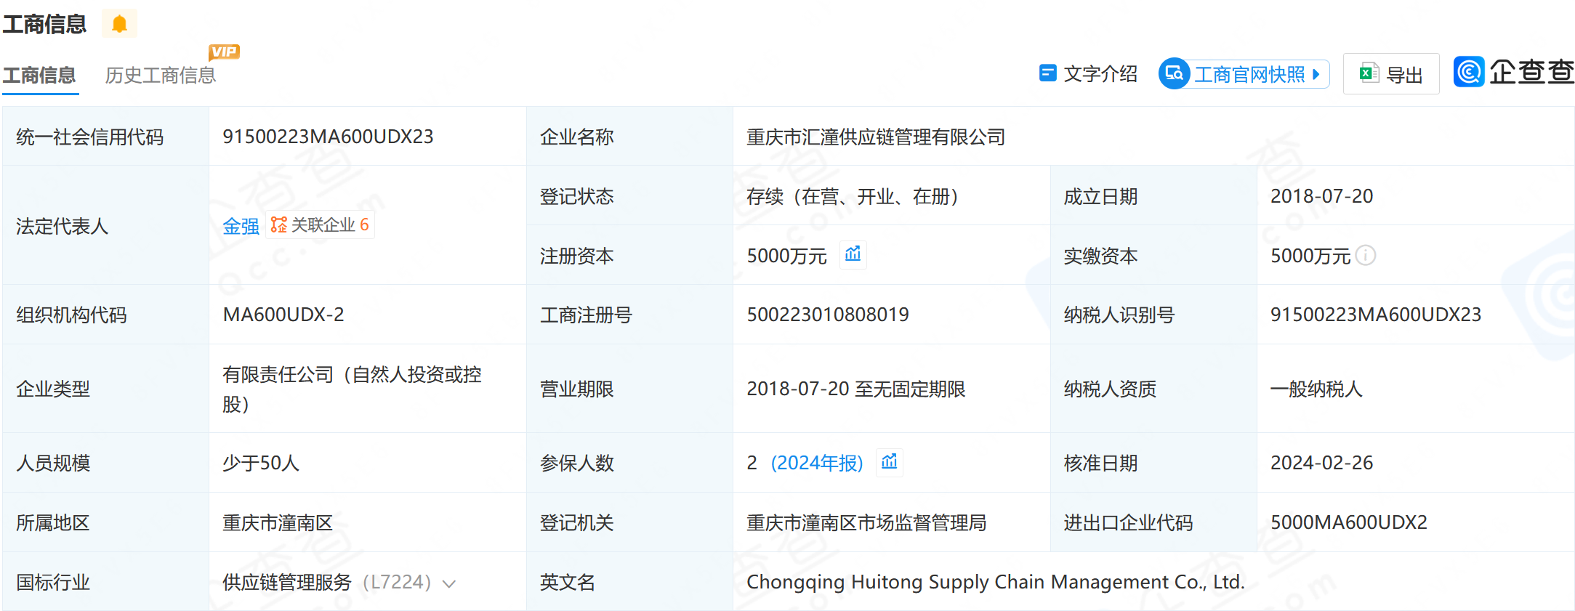Click the 工商官网快照 snapshot circle icon
This screenshot has width=1575, height=611.
pos(1174,74)
